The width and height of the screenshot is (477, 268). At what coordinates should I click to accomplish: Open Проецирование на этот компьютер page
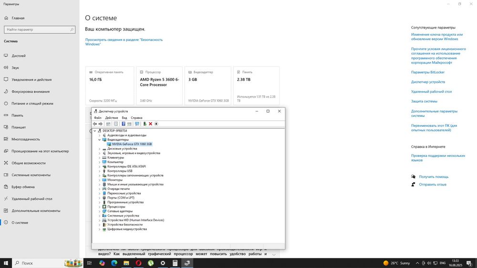(40, 151)
